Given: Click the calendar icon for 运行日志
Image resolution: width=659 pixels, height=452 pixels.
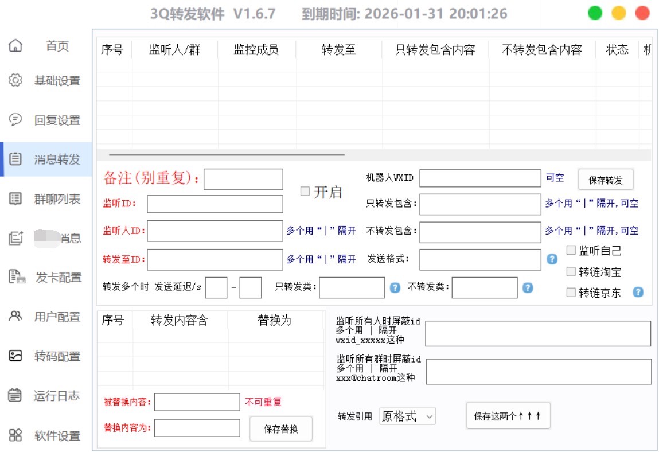Looking at the screenshot, I should point(15,395).
